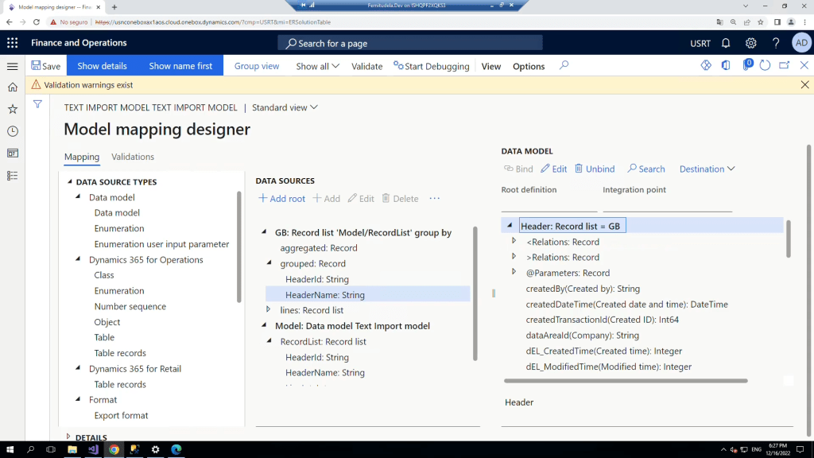The width and height of the screenshot is (814, 458).
Task: Click the help question mark icon
Action: [776, 43]
